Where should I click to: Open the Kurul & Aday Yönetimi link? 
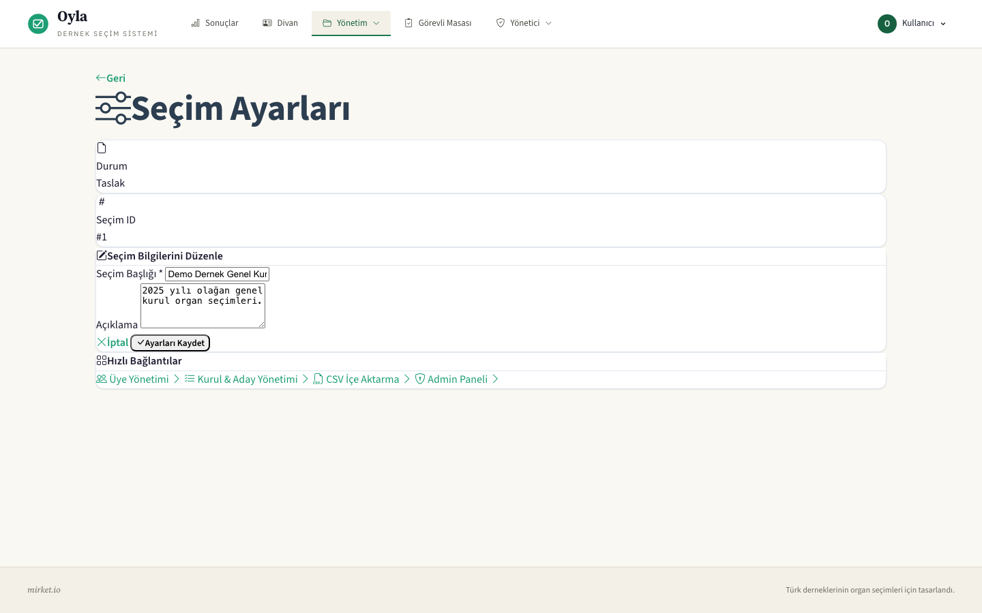coord(247,379)
